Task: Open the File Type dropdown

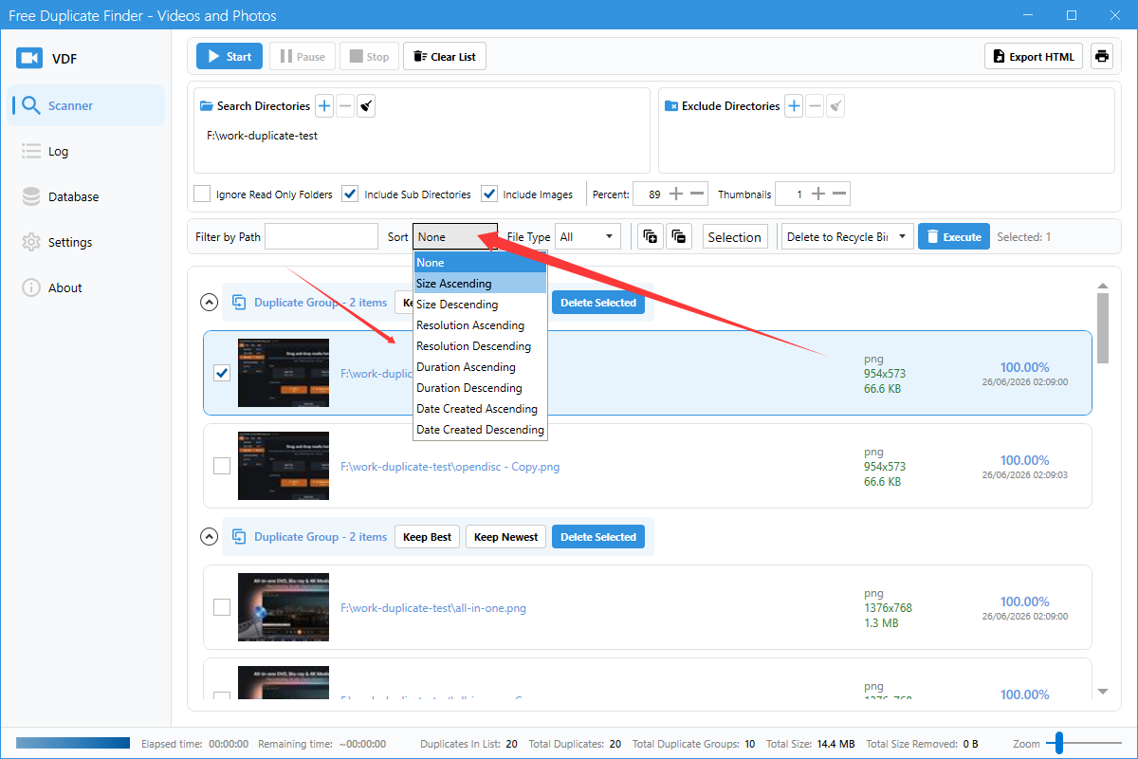Action: click(588, 237)
